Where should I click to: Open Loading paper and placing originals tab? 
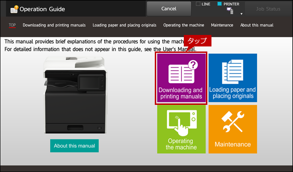(124, 25)
